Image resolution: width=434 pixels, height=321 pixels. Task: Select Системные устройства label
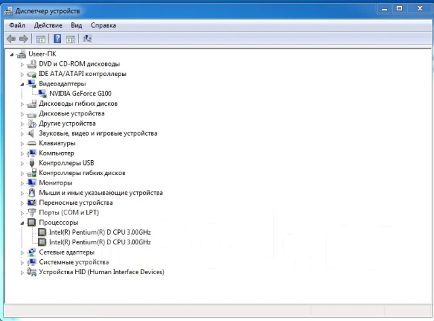point(74,262)
